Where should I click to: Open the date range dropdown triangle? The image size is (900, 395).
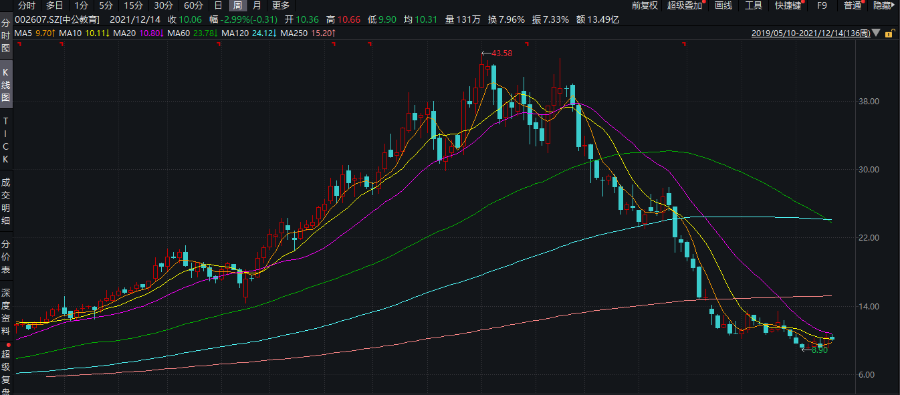[x=876, y=33]
